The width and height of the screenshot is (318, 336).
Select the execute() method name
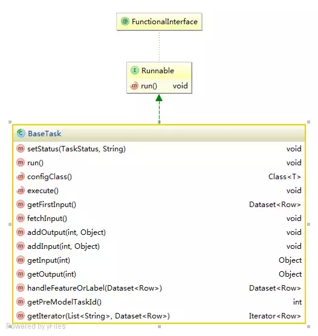pyautogui.click(x=43, y=191)
